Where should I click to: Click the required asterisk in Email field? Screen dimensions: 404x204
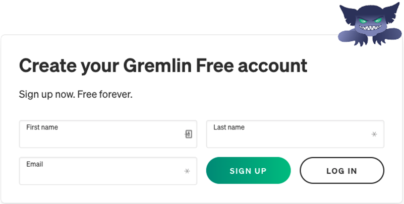[x=187, y=171]
